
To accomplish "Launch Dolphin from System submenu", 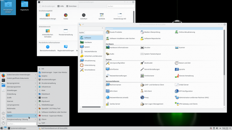I will click(53, 76).
